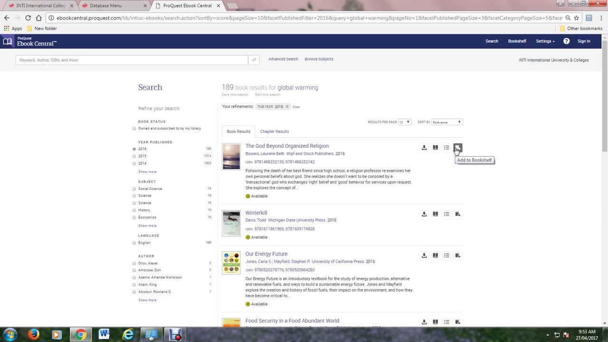The height and width of the screenshot is (342, 608).
Task: Expand Show more under Subject
Action: [147, 226]
